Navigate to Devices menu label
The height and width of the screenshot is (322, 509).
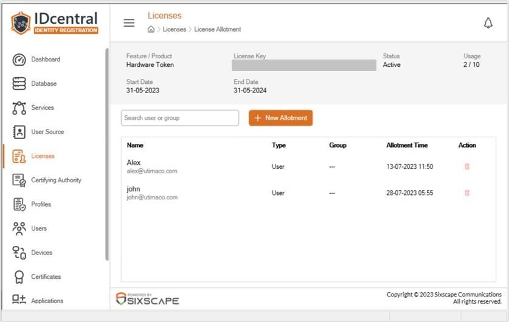pyautogui.click(x=41, y=253)
